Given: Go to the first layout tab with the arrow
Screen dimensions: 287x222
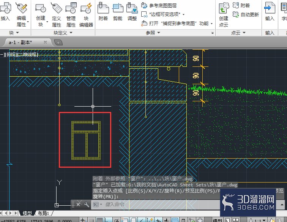Looking at the screenshot, I should (1, 213).
